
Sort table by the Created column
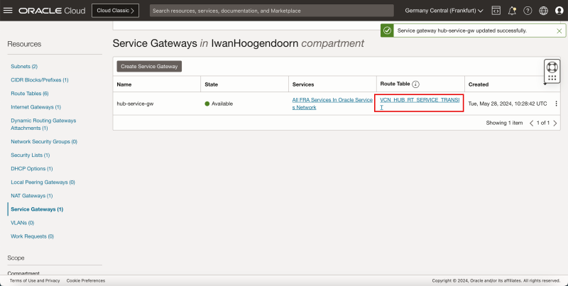tap(479, 84)
